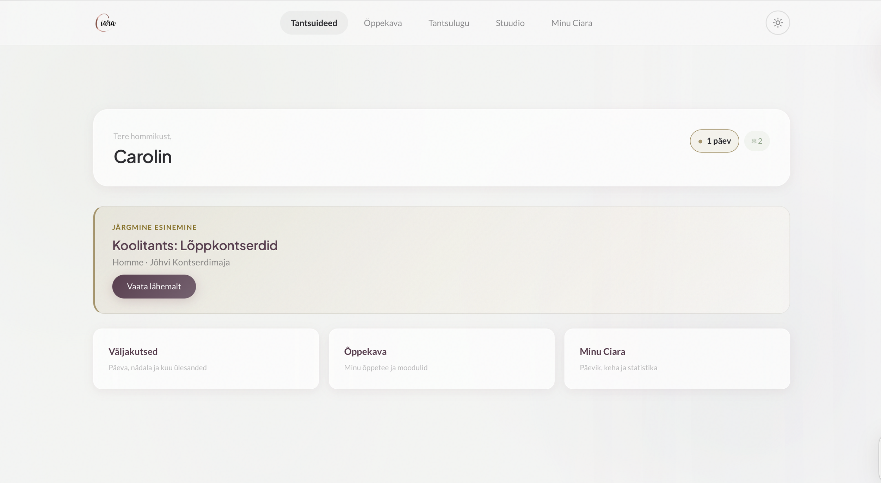Select Minu Ciara in the top navigation
The image size is (881, 483).
(x=572, y=23)
